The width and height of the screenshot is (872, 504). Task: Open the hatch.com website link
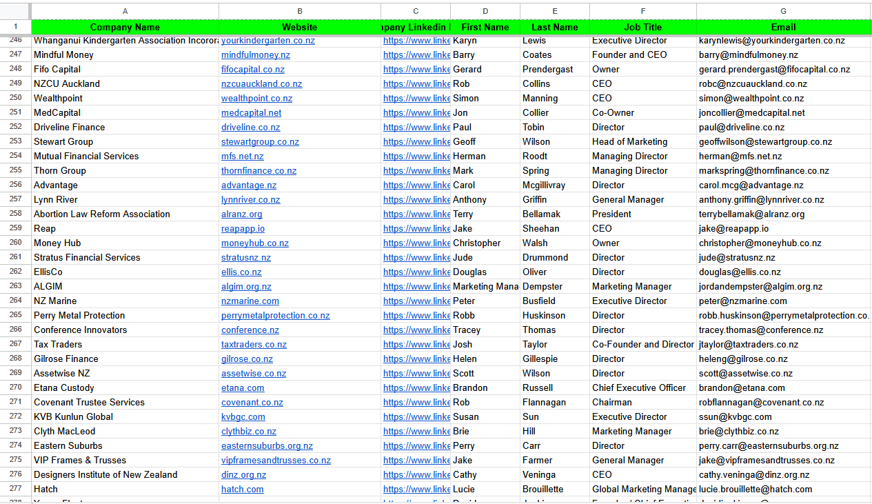243,490
